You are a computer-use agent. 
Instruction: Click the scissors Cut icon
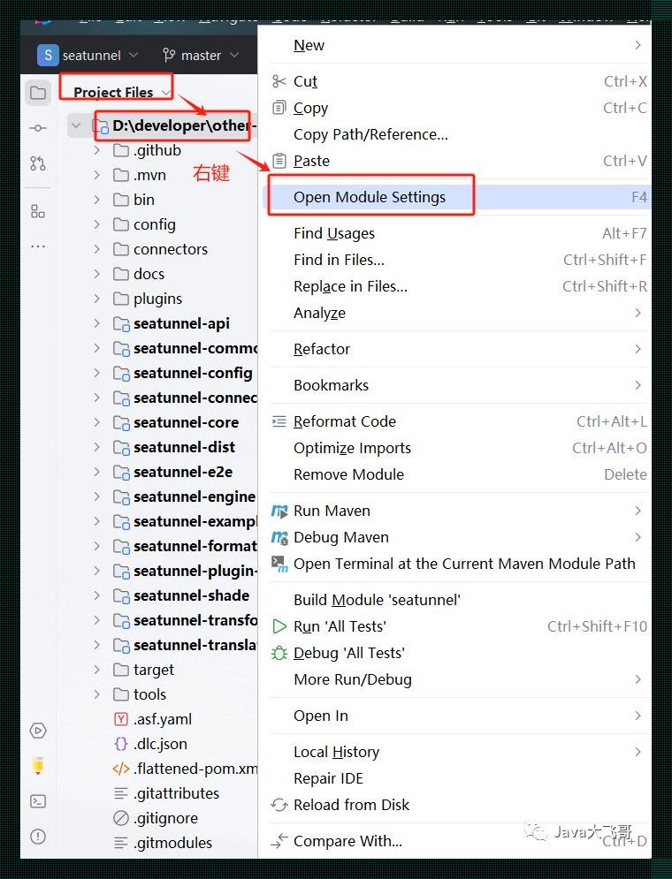click(279, 81)
